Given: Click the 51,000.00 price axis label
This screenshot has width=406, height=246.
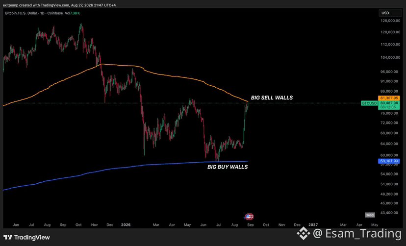Looking at the screenshot, I should click(390, 184).
